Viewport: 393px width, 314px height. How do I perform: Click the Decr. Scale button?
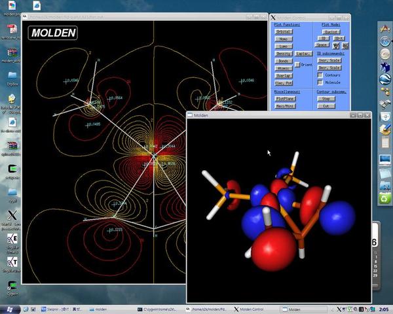(x=329, y=68)
